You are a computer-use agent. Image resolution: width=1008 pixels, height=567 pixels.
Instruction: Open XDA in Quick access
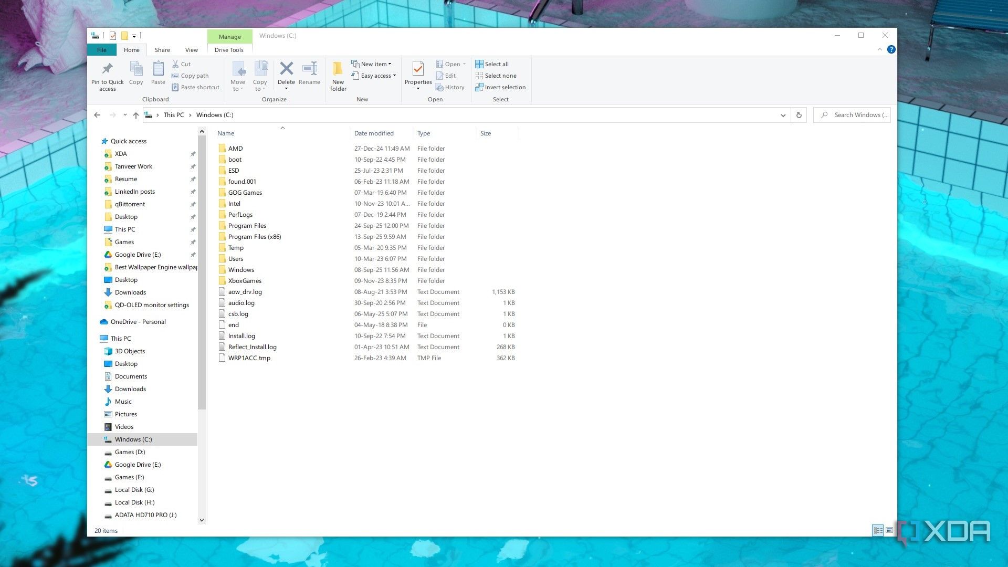coord(121,154)
